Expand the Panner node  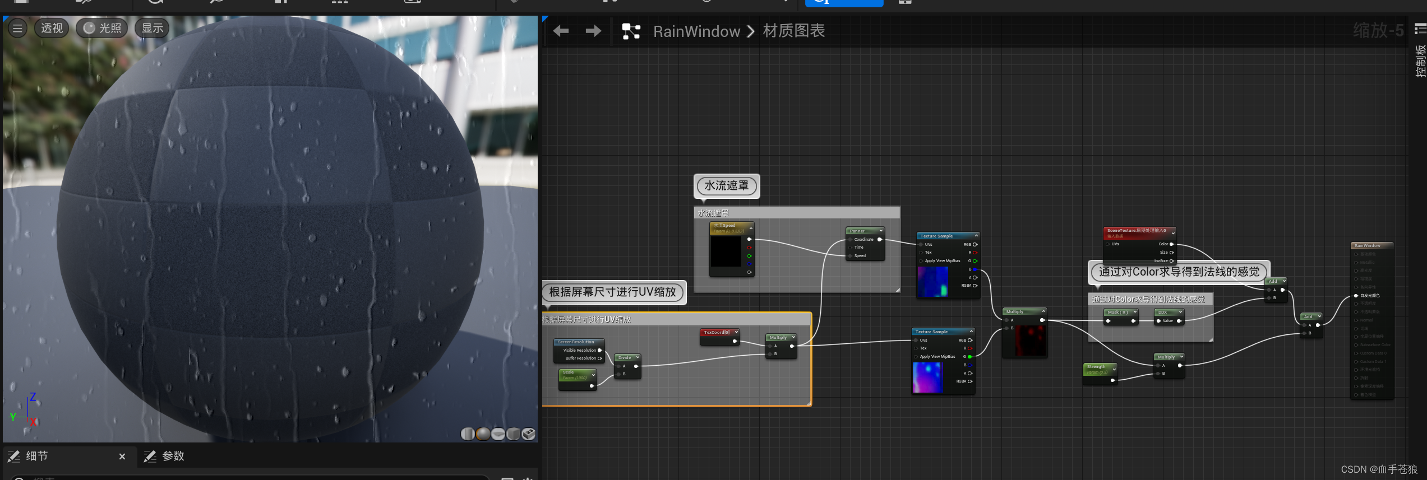pos(881,231)
